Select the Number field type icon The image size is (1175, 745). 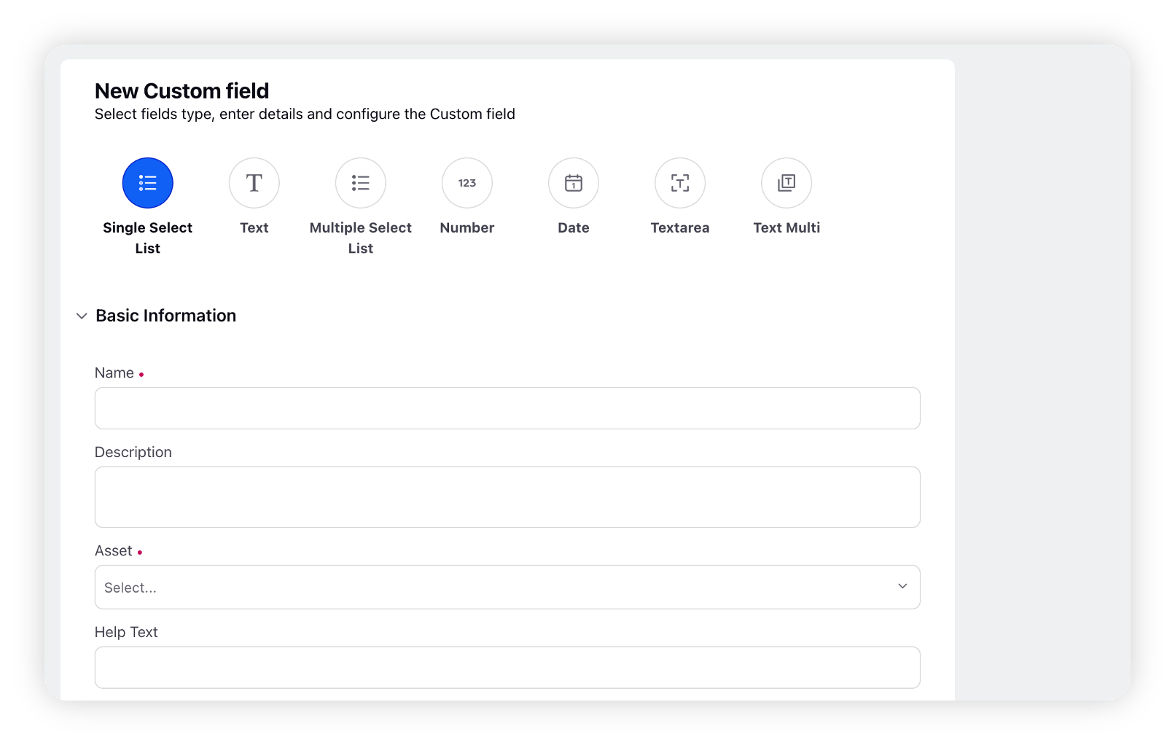(467, 183)
